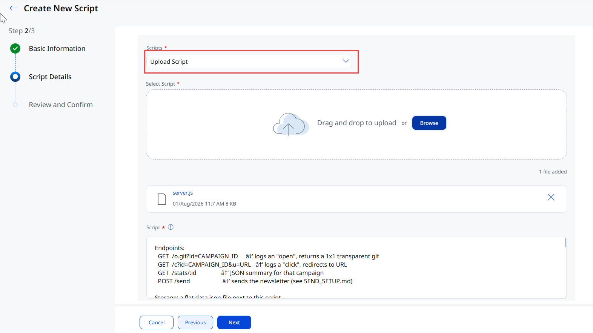593x333 pixels.
Task: Open the Basic Information step
Action: [x=57, y=49]
